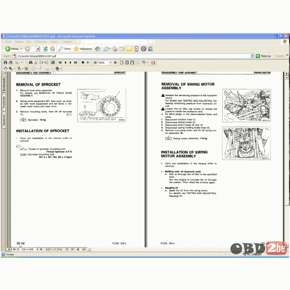Open the Правка menu
290x290 pixels.
tap(19, 41)
